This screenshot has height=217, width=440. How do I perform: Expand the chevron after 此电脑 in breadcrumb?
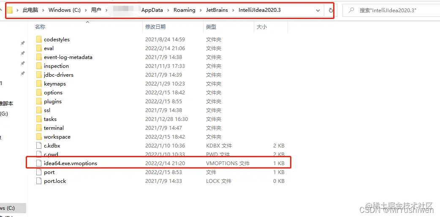(43, 11)
